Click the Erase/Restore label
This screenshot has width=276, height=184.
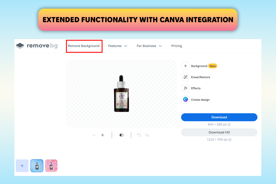click(x=200, y=77)
